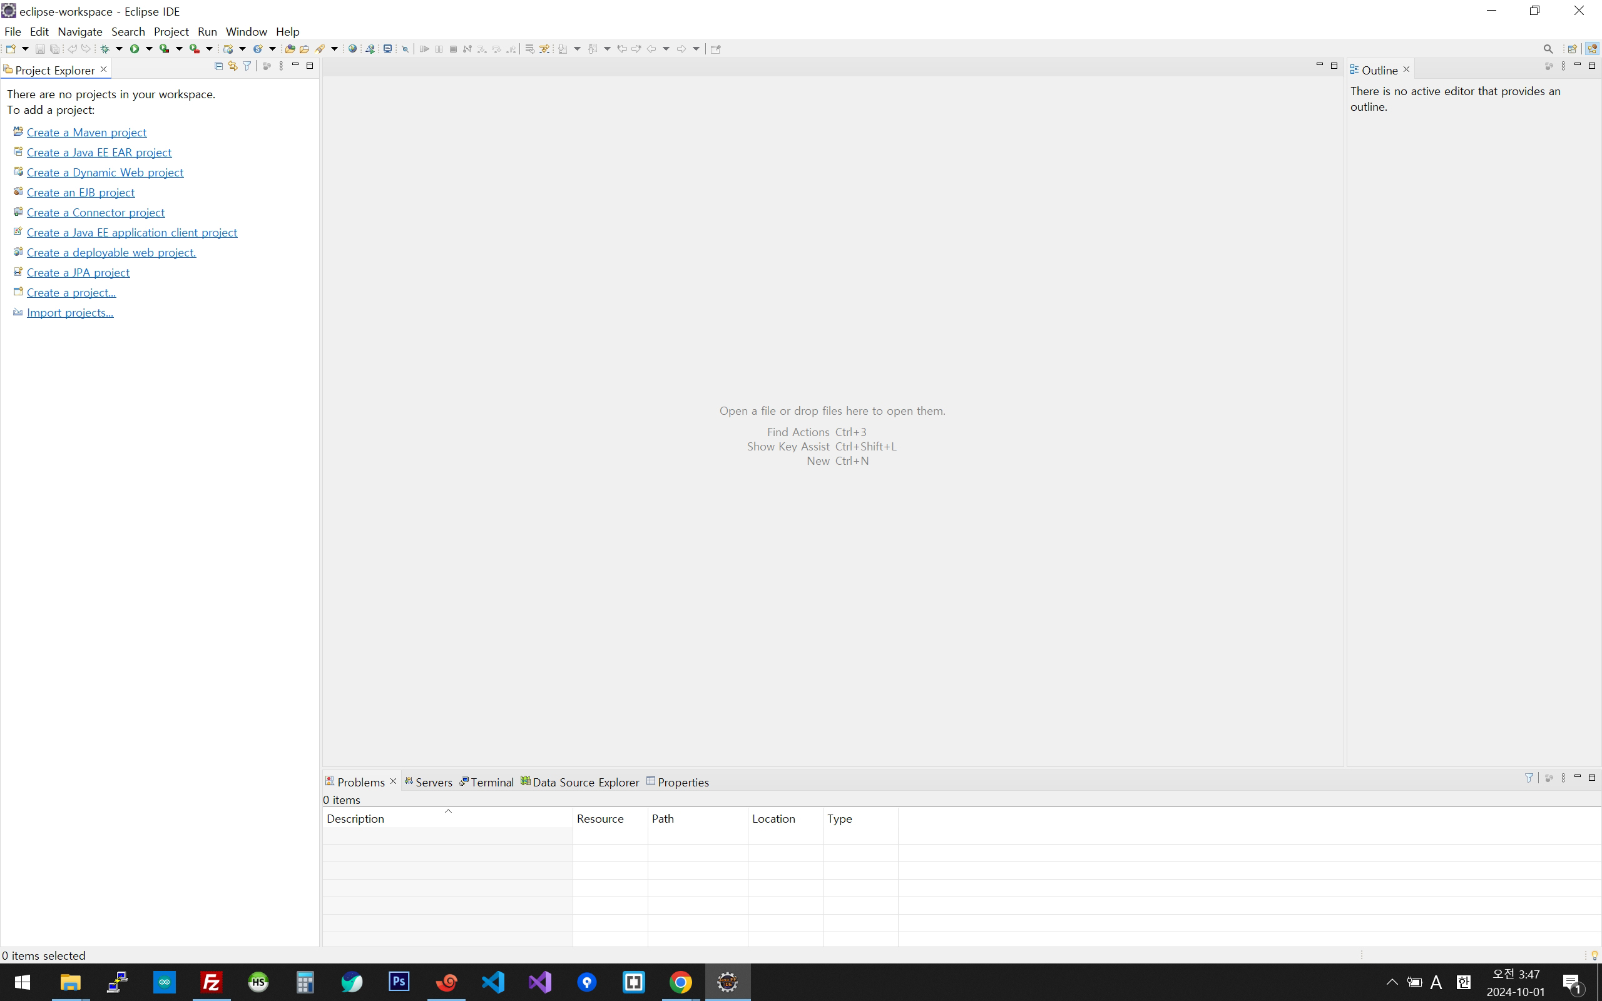The image size is (1602, 1001).
Task: Expand the dropdown arrow beside Run button
Action: point(149,49)
